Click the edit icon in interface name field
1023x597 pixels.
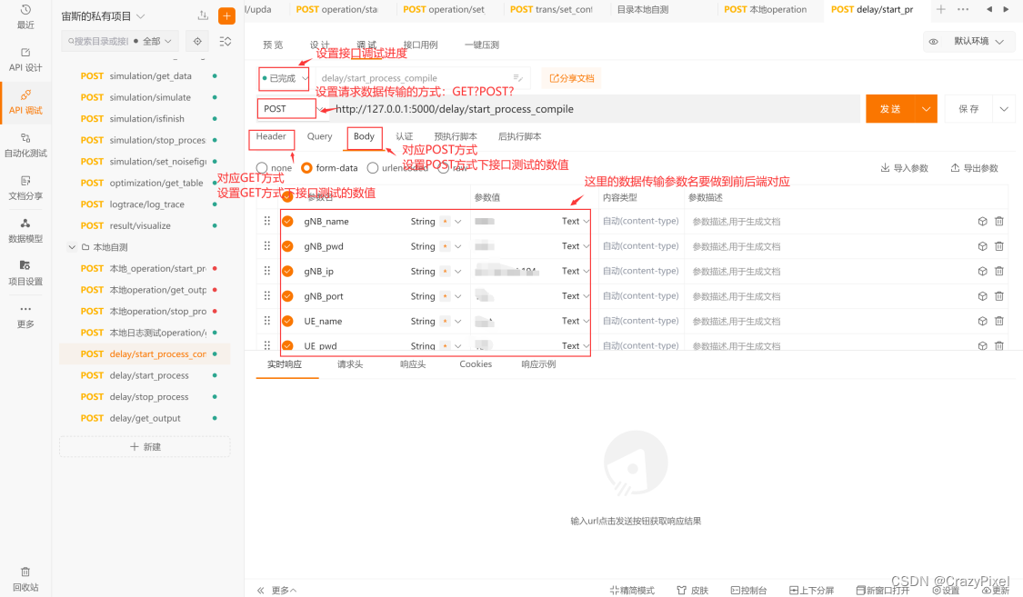point(518,77)
